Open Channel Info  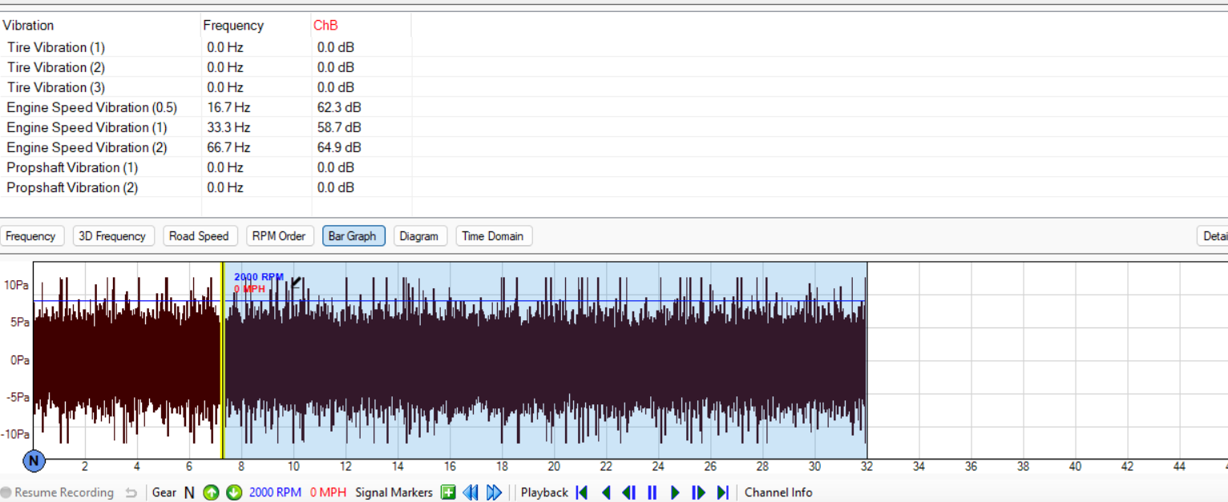pyautogui.click(x=778, y=492)
